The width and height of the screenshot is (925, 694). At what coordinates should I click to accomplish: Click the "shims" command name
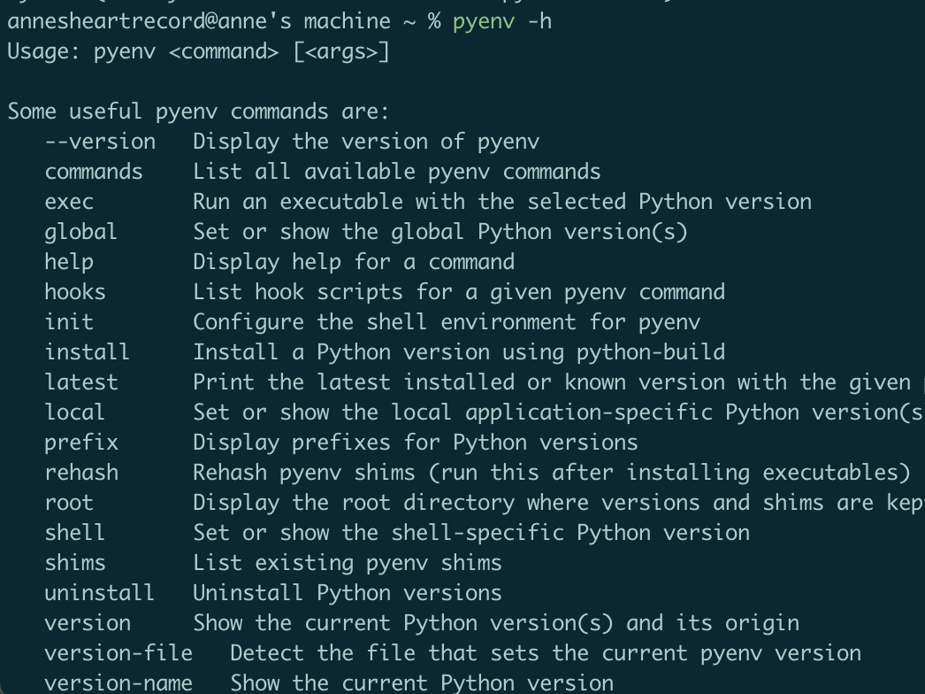click(x=75, y=563)
